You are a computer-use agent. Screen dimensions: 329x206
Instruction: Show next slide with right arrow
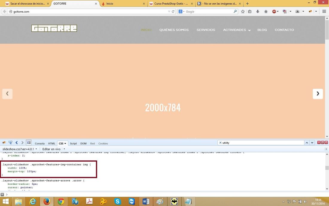coord(318,94)
